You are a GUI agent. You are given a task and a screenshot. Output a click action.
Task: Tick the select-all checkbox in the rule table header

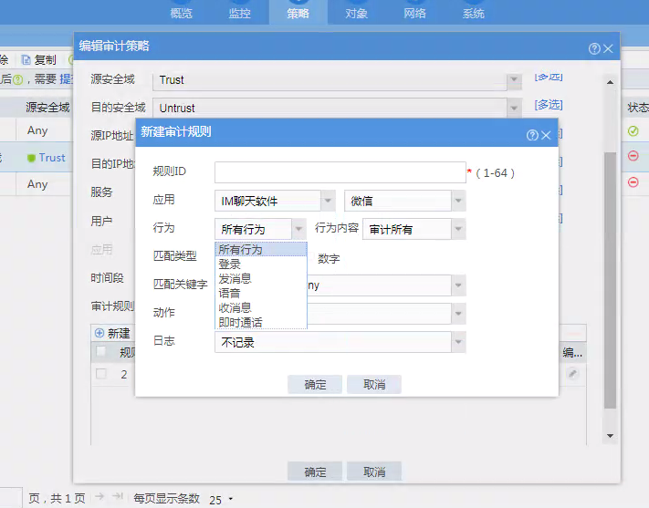click(101, 352)
